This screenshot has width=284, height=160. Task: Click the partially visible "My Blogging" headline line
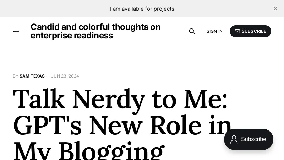click(x=89, y=151)
